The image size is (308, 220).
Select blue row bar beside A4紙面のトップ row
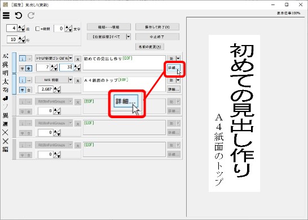(14, 84)
